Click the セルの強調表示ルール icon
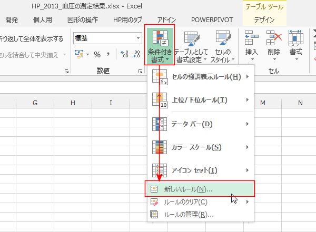This screenshot has height=232, width=316. (x=160, y=77)
